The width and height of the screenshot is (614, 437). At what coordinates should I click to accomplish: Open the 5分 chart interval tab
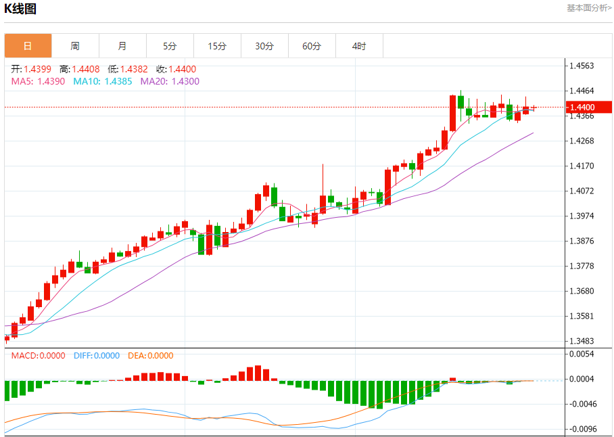[170, 46]
